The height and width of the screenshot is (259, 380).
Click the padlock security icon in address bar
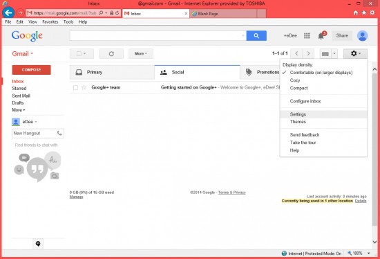pos(111,13)
